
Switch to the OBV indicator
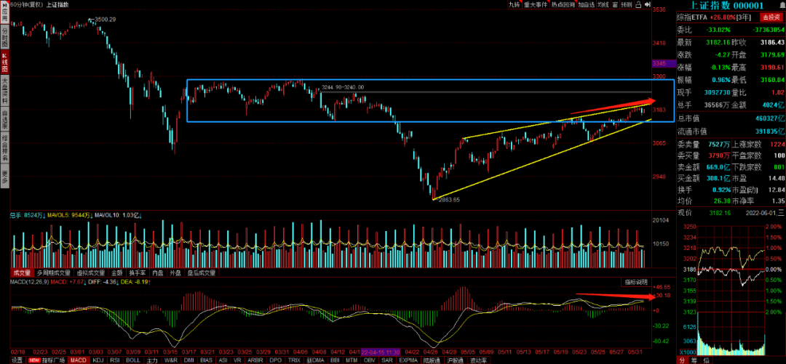pos(370,360)
